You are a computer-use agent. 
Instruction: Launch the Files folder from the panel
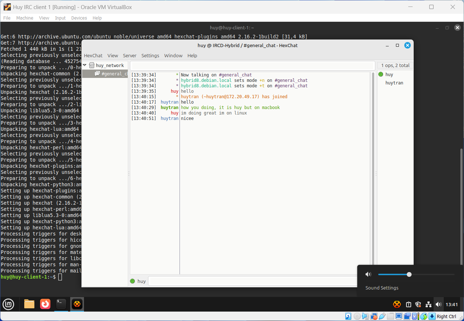coord(29,304)
